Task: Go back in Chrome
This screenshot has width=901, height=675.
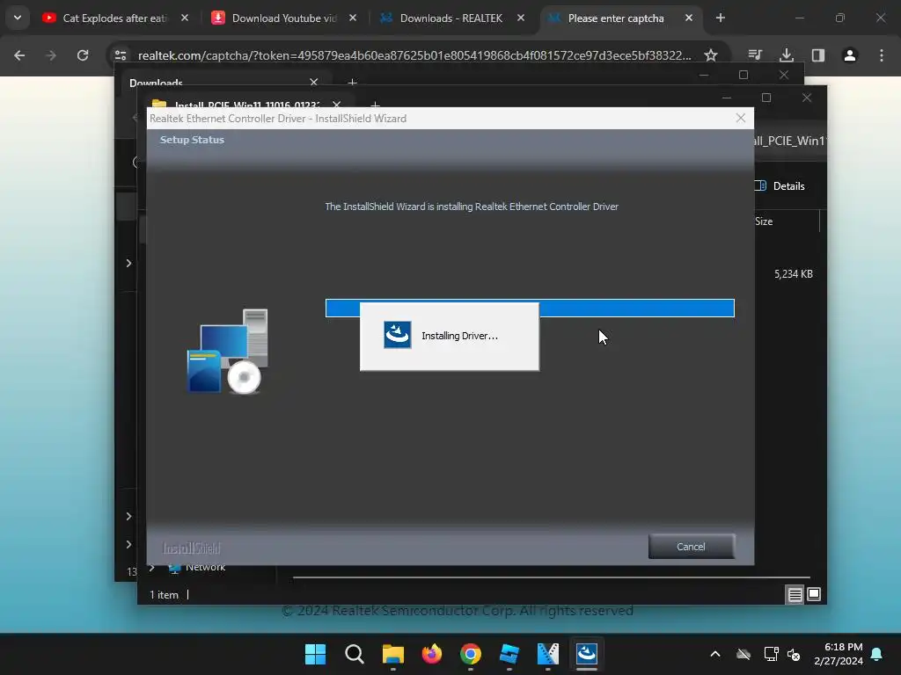Action: click(19, 55)
